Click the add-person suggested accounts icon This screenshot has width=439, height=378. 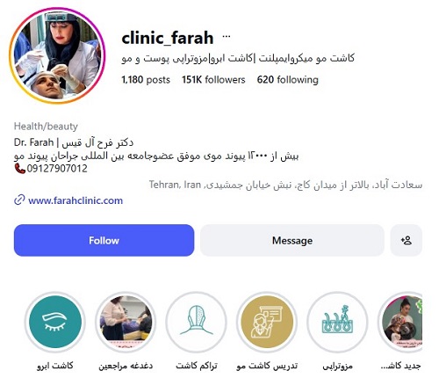(406, 241)
